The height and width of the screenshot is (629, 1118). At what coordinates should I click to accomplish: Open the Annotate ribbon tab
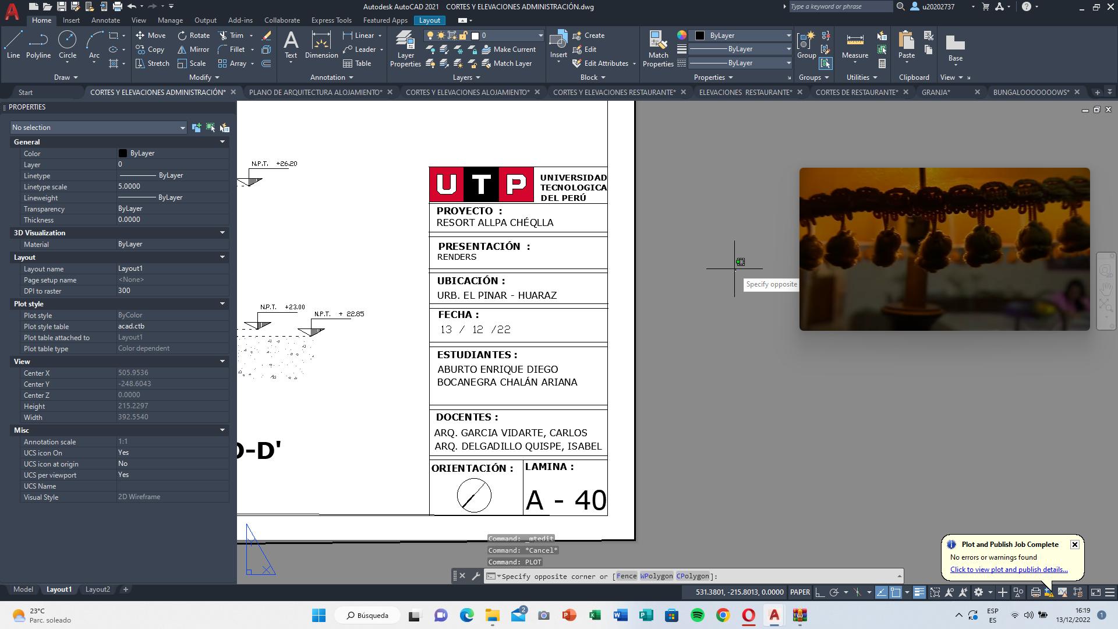pyautogui.click(x=105, y=20)
